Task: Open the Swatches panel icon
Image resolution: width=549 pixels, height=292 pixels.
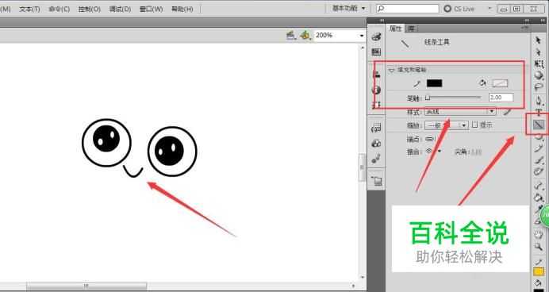Action: click(376, 52)
